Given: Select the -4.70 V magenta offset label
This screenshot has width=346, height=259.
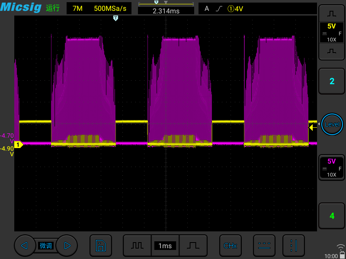Looking at the screenshot, I should click(7, 138).
